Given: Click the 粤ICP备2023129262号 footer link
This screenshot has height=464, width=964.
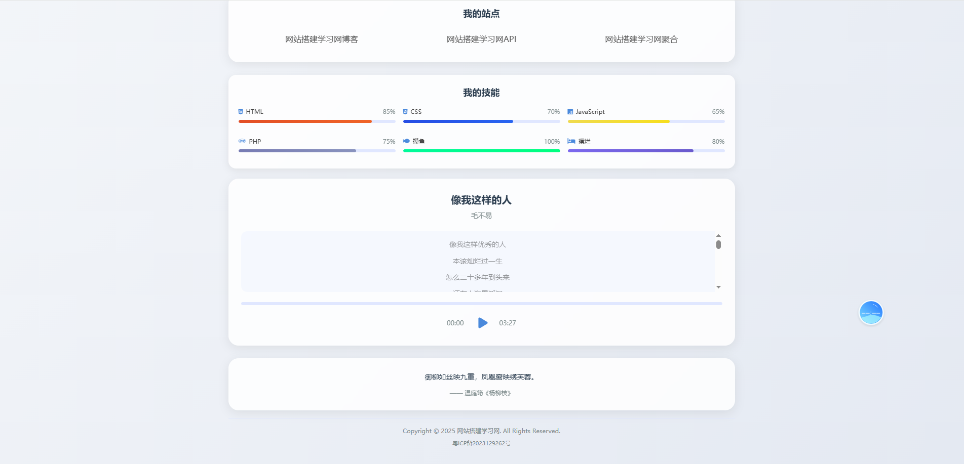Looking at the screenshot, I should pyautogui.click(x=481, y=443).
